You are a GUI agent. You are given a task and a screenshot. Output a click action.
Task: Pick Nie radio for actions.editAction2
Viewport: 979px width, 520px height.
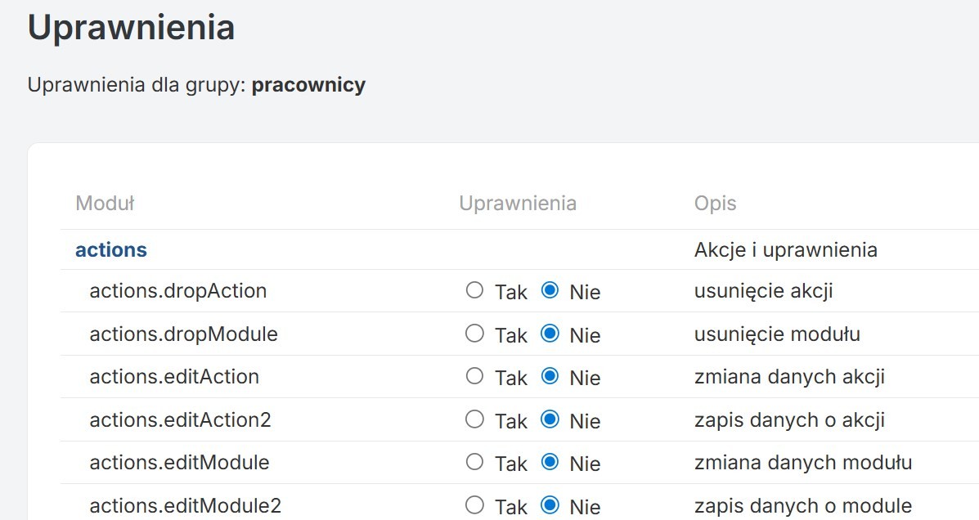pos(550,419)
